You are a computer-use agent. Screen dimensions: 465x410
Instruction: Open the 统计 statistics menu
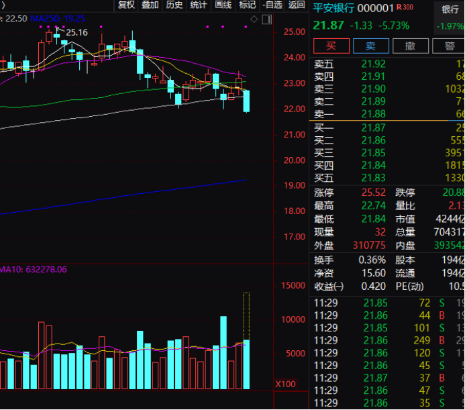(x=199, y=5)
